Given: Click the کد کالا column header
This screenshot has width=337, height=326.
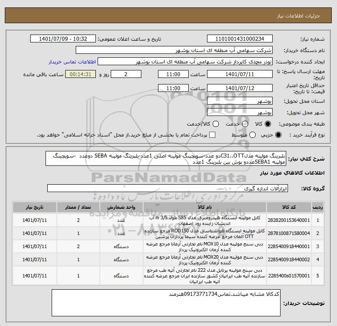Looking at the screenshot, I should 289,207.
